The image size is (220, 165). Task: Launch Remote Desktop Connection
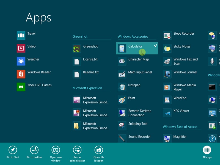coord(122,113)
